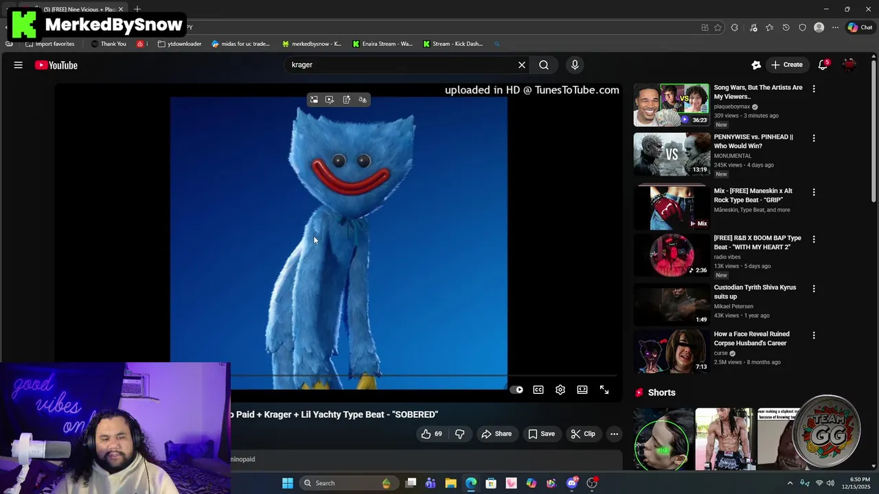Start voice search with microphone
The width and height of the screenshot is (879, 494).
point(575,65)
